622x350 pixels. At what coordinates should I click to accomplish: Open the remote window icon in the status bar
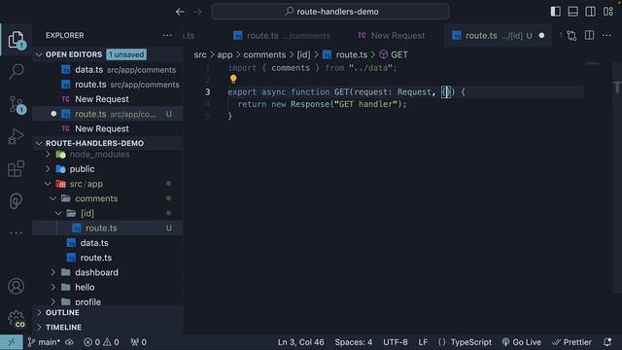[x=11, y=342]
